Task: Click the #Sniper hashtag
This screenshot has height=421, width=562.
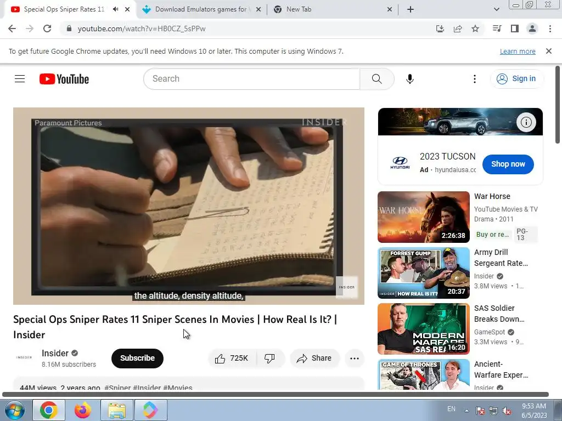Action: (117, 388)
